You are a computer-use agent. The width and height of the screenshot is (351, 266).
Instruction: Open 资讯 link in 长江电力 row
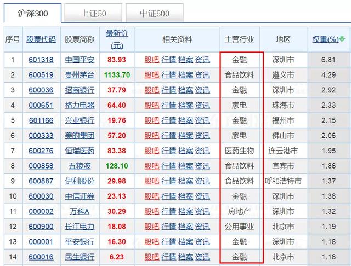(202, 227)
